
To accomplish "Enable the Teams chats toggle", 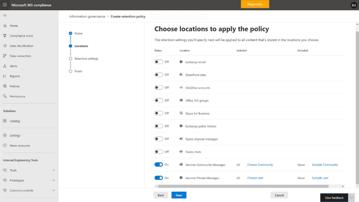I will [159, 152].
